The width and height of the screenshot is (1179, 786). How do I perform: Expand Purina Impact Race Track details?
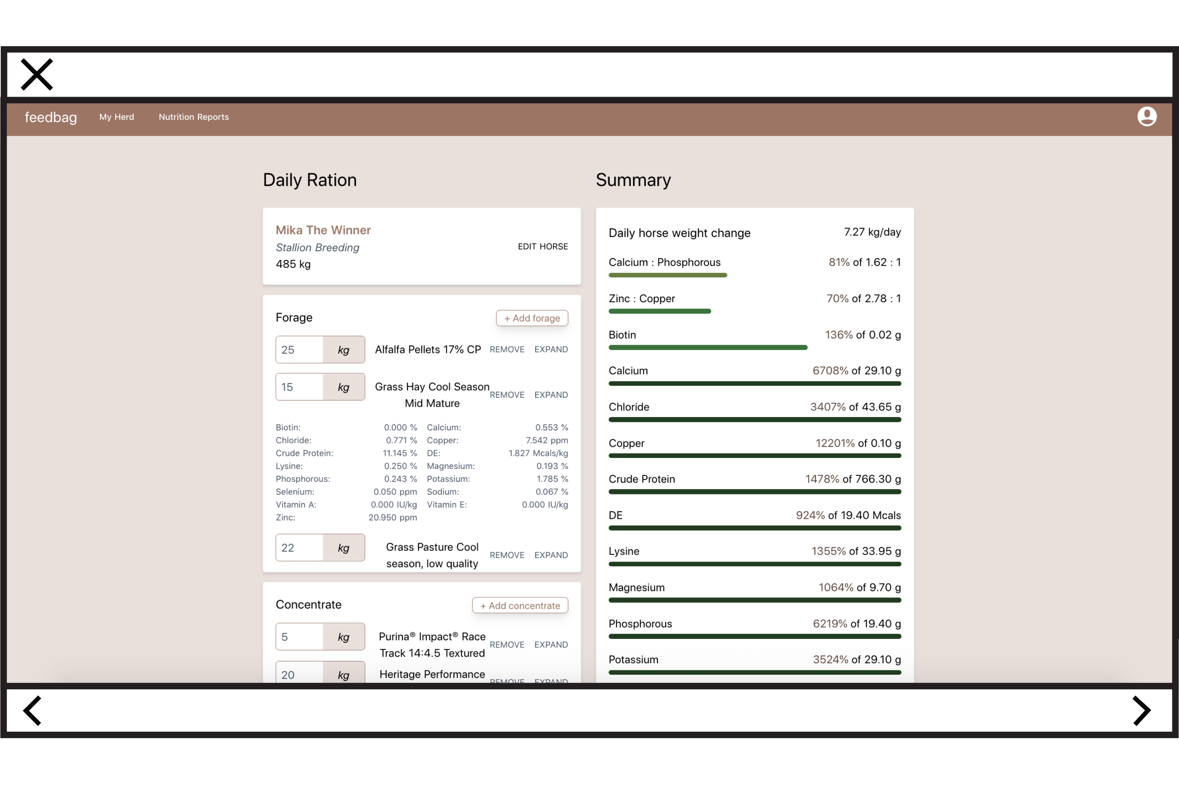point(551,645)
